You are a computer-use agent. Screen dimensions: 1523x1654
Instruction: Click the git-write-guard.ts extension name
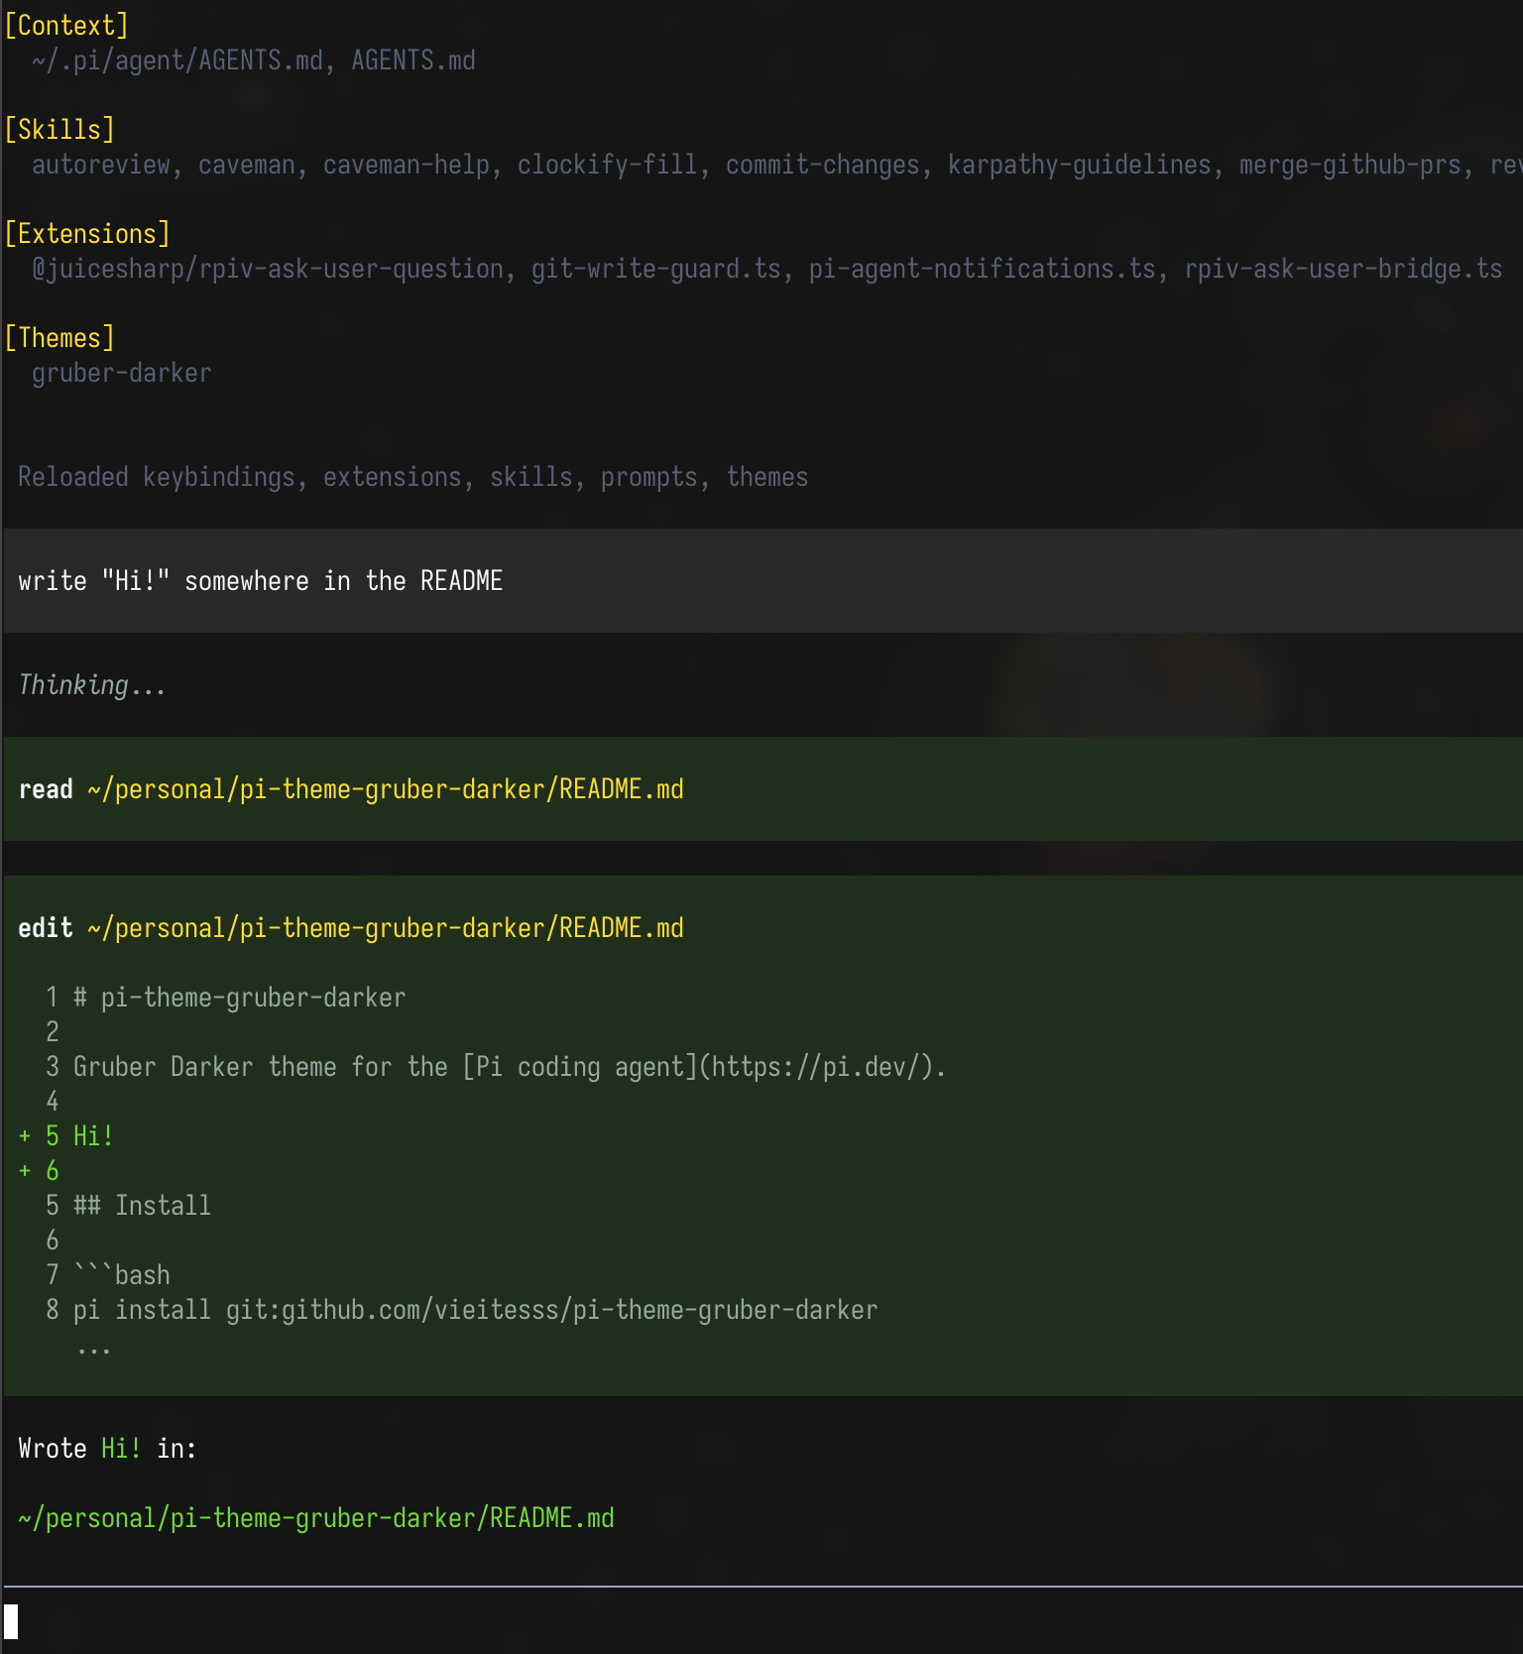(656, 269)
